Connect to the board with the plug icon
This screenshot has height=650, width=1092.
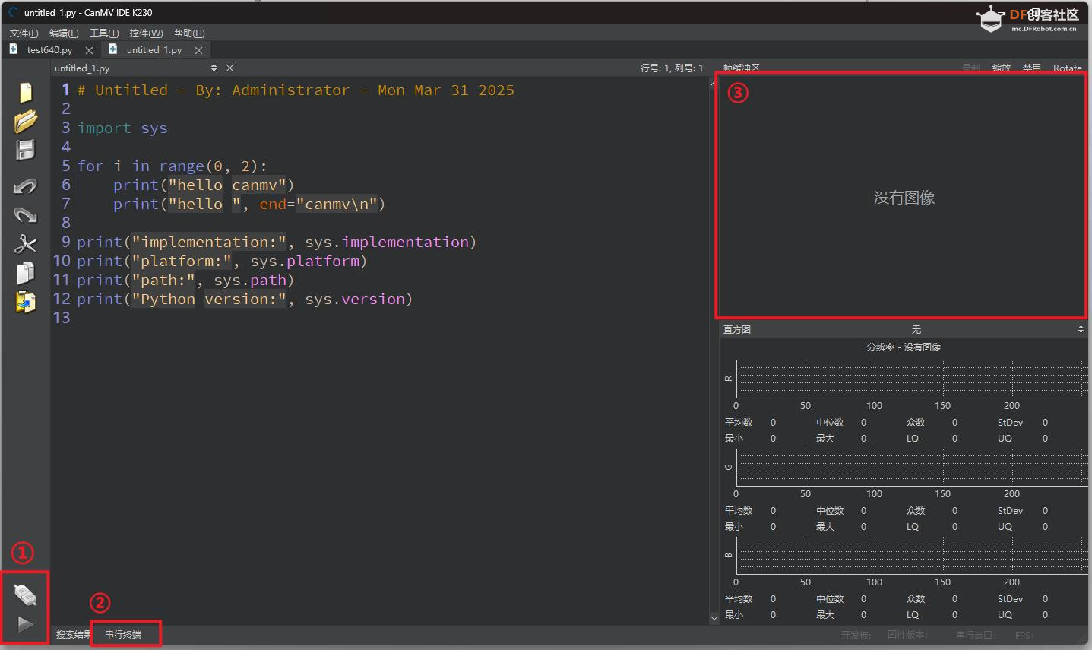tap(25, 595)
